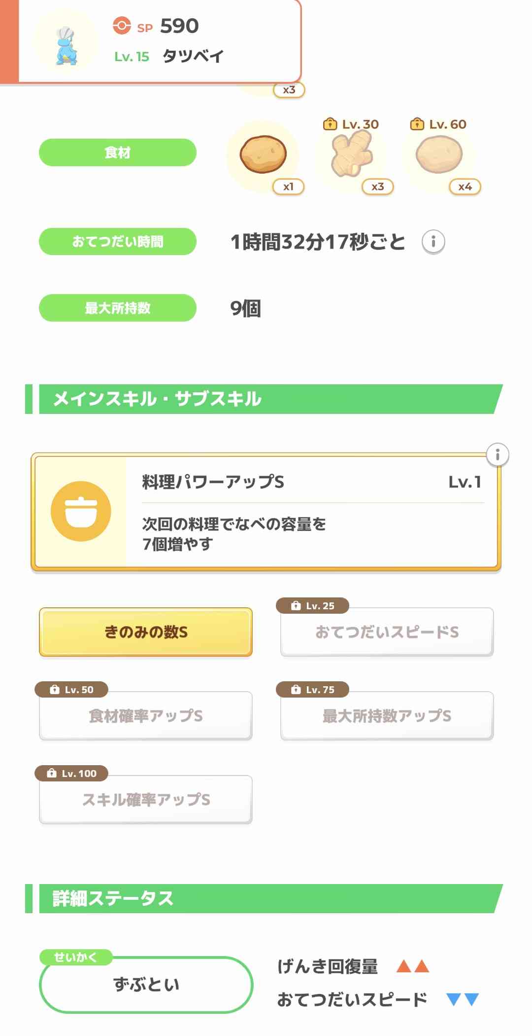Tap locked 食材確率アップS sub skill
This screenshot has height=1036, width=532.
146,716
